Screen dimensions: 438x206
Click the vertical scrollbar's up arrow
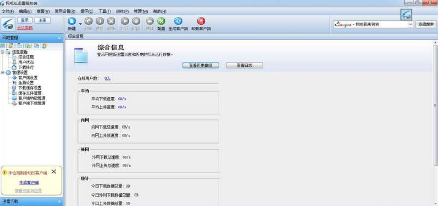435,43
